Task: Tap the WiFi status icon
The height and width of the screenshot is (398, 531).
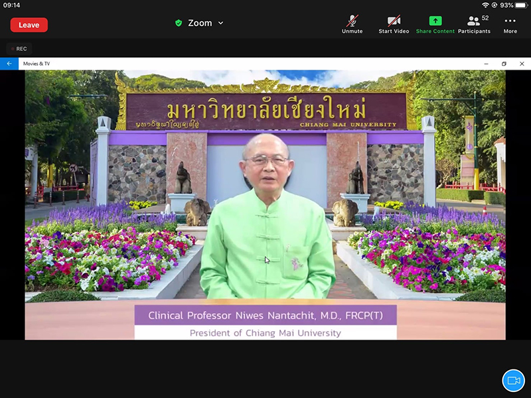Action: click(x=485, y=5)
